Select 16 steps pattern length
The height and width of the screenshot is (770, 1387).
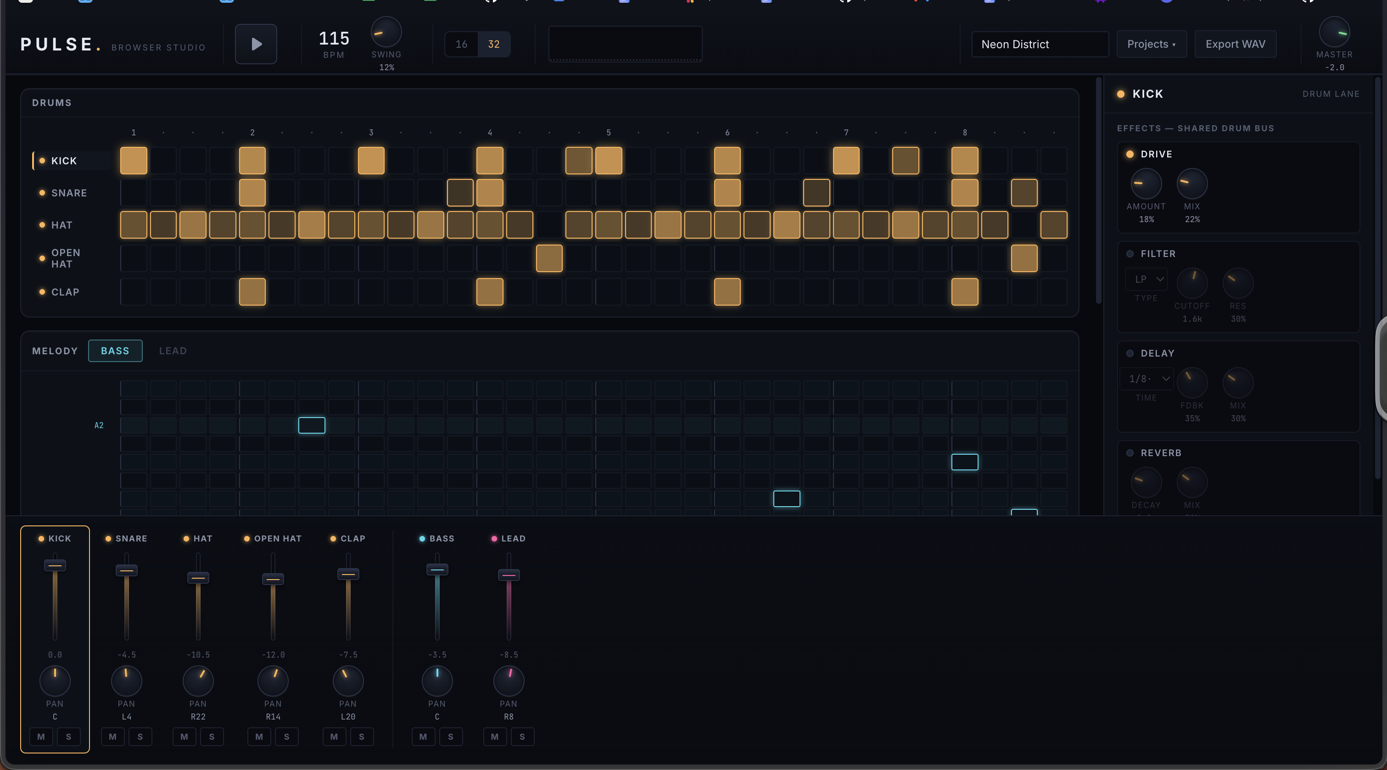click(x=461, y=44)
